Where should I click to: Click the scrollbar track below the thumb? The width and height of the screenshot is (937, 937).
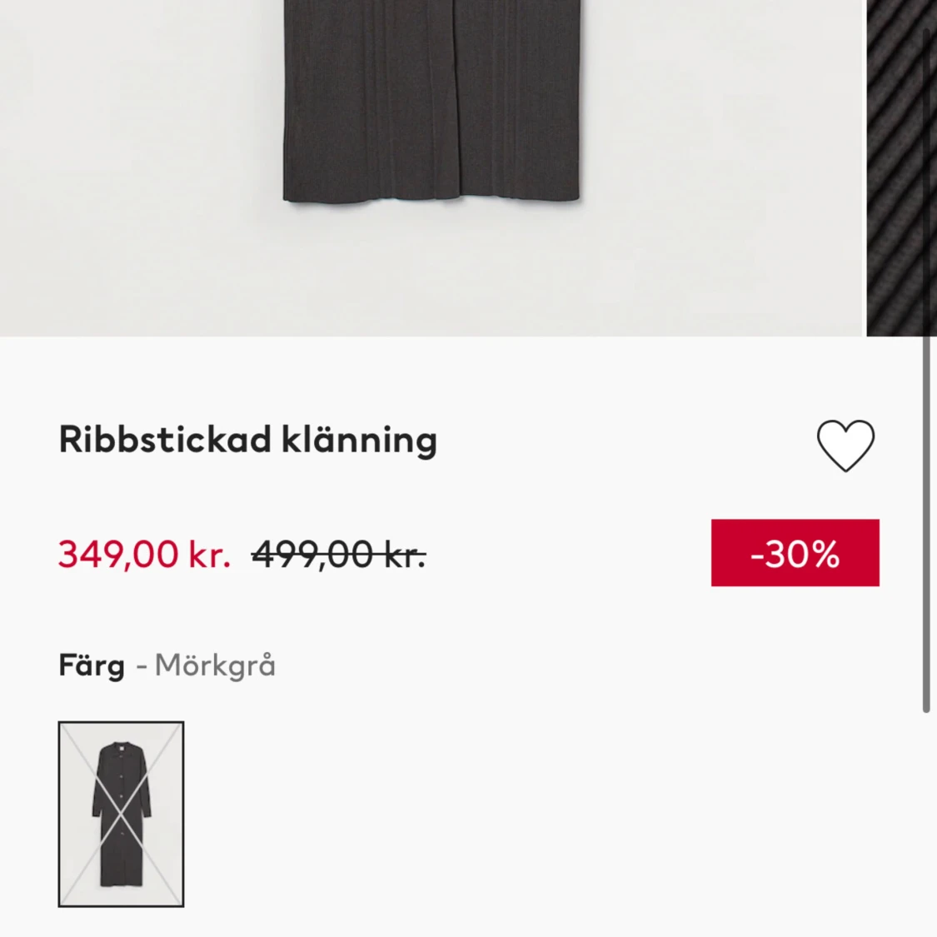pyautogui.click(x=927, y=825)
